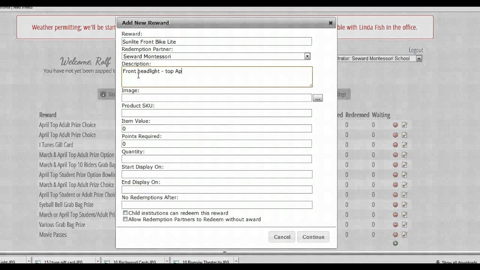Click the Dashboard gauge icon

pos(103,94)
